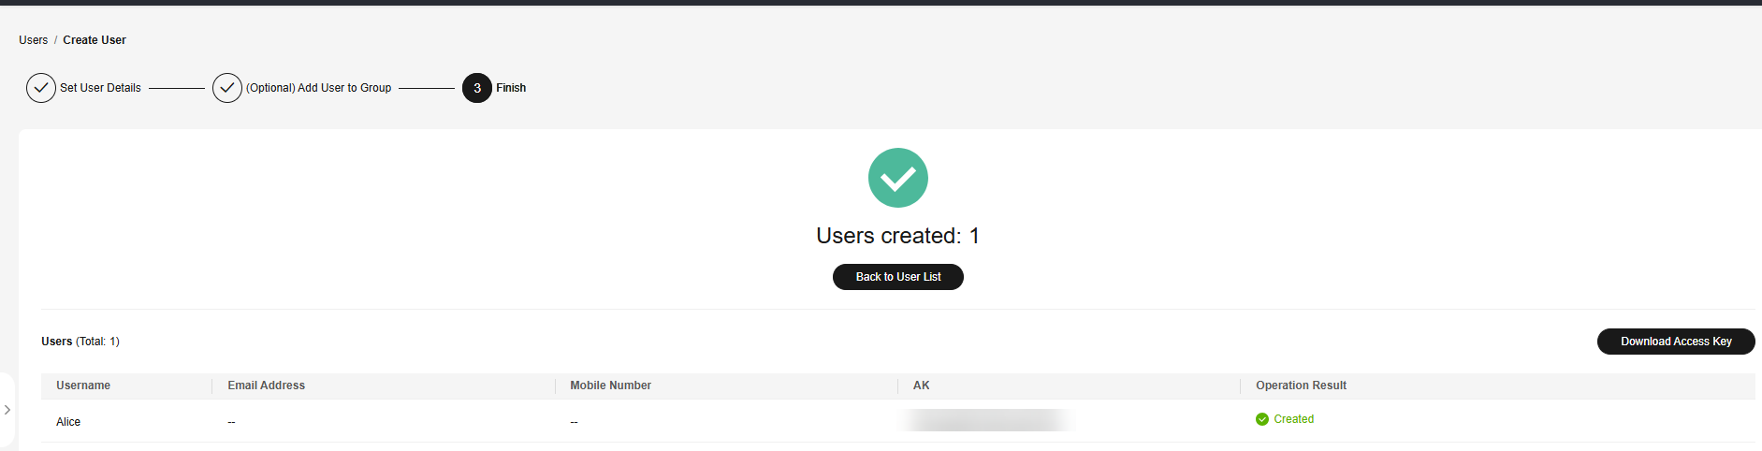The image size is (1762, 451).
Task: Click the Operation Result column header
Action: pos(1302,386)
